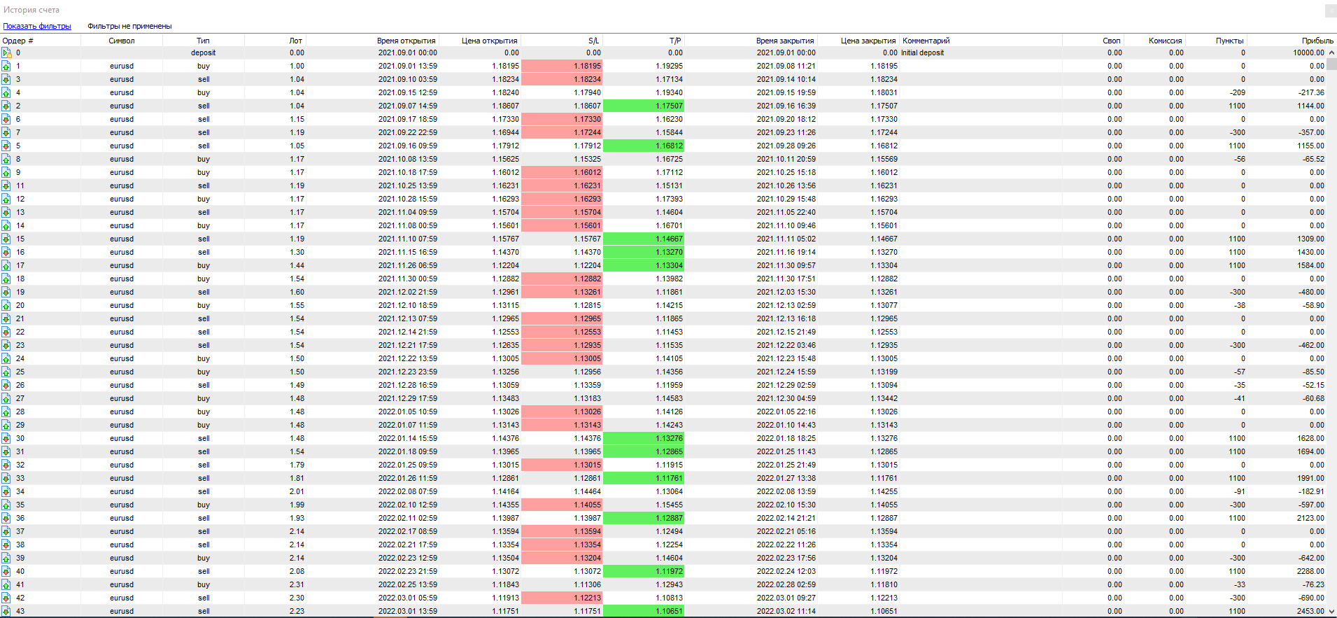Click the vertical scrollbar thumb
This screenshot has width=1337, height=618.
tap(1332, 64)
